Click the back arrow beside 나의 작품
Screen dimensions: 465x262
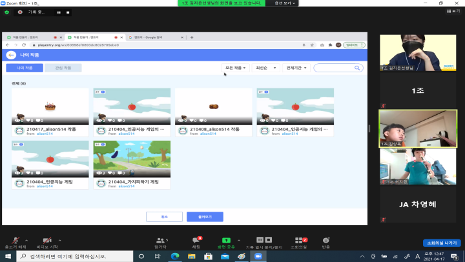[11, 55]
